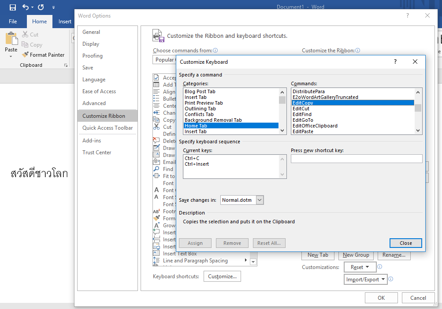The height and width of the screenshot is (309, 442).
Task: Expand the Reset customizations dropdown
Action: (x=360, y=267)
